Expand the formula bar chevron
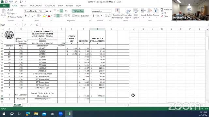The height and width of the screenshot is (117, 209). pos(207,25)
